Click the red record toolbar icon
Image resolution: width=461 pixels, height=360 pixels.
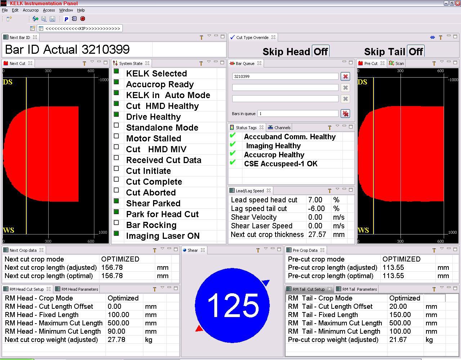pyautogui.click(x=82, y=19)
